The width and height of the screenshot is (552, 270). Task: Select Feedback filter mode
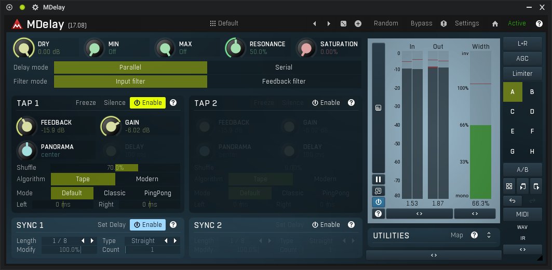coord(284,82)
